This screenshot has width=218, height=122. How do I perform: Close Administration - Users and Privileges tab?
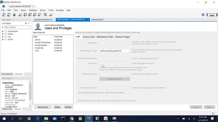coord(88,20)
